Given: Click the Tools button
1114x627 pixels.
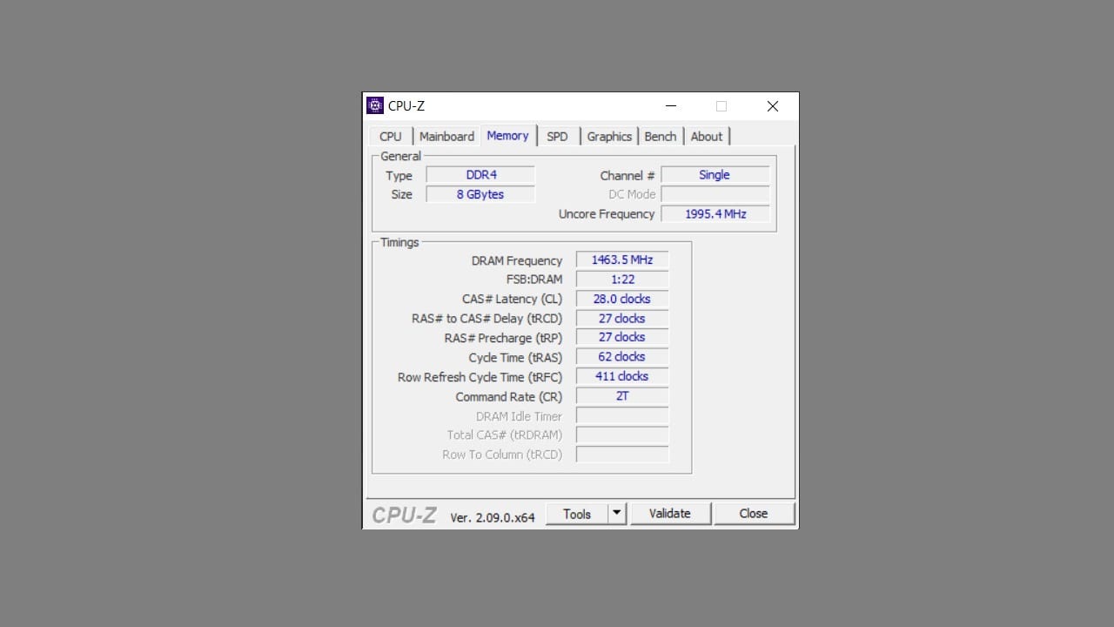Looking at the screenshot, I should [579, 513].
